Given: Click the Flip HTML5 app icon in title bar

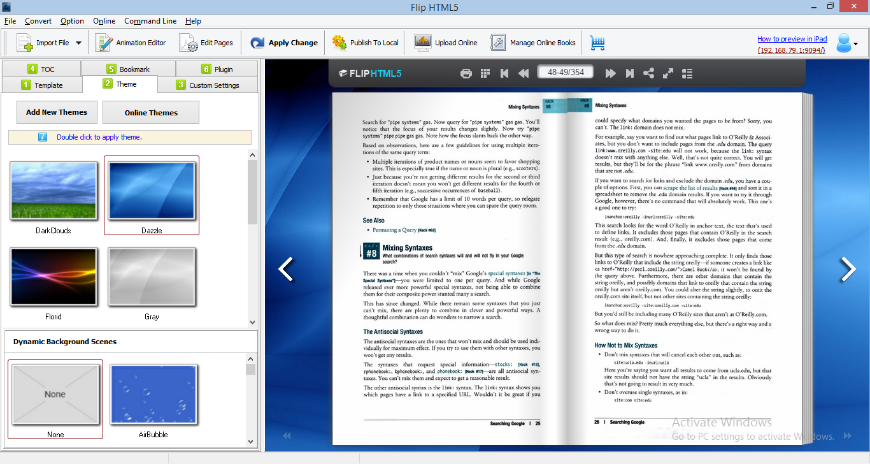Looking at the screenshot, I should (6, 6).
